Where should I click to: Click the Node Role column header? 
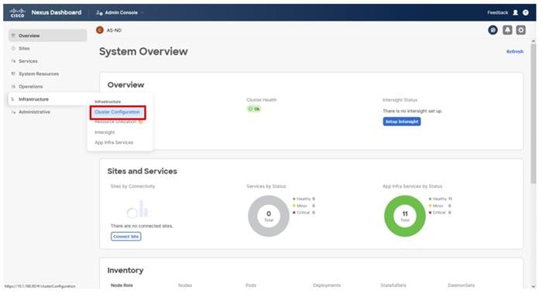122,286
